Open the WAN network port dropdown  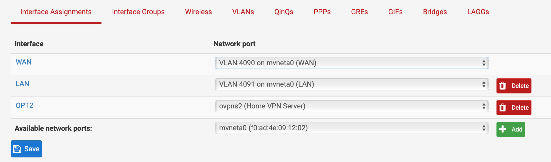(352, 63)
